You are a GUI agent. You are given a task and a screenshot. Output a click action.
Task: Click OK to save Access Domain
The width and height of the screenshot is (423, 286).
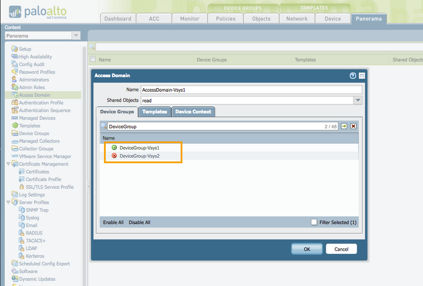click(x=307, y=249)
